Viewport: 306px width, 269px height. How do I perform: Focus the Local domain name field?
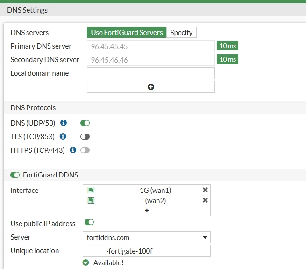coord(150,73)
